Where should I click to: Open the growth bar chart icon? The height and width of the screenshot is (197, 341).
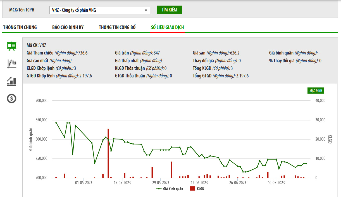pyautogui.click(x=11, y=81)
